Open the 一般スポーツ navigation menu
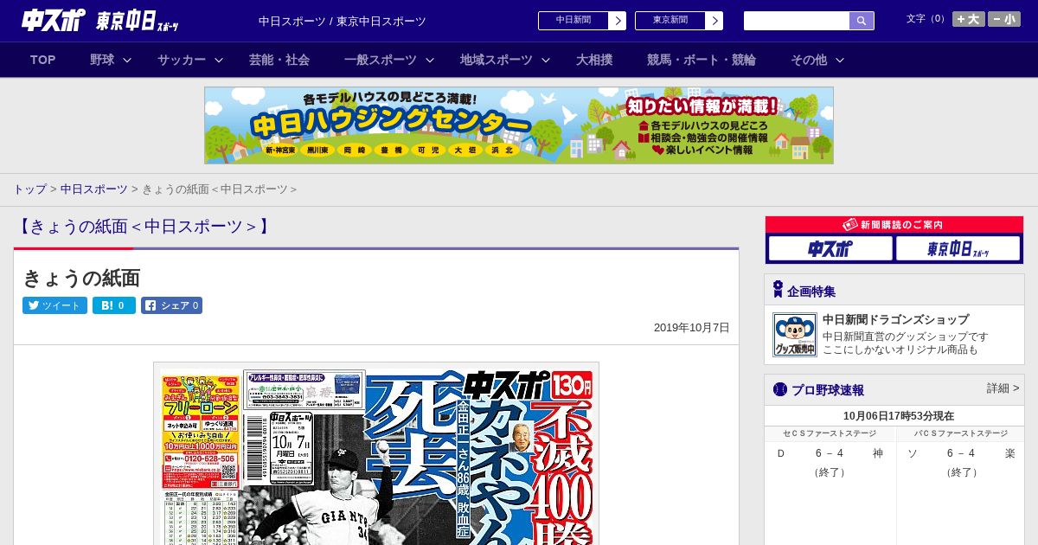Viewport: 1038px width, 545px height. tap(381, 60)
